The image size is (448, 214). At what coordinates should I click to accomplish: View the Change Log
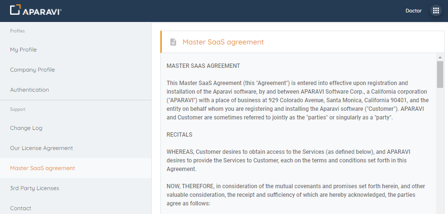[26, 128]
